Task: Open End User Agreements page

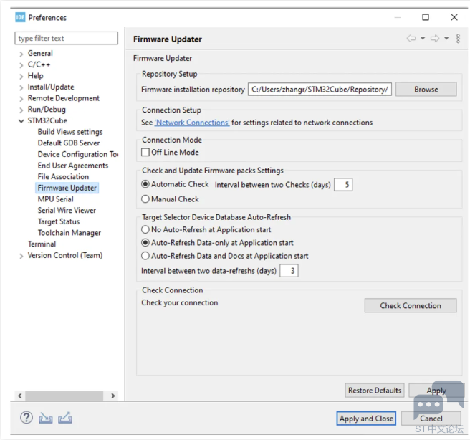Action: point(73,166)
